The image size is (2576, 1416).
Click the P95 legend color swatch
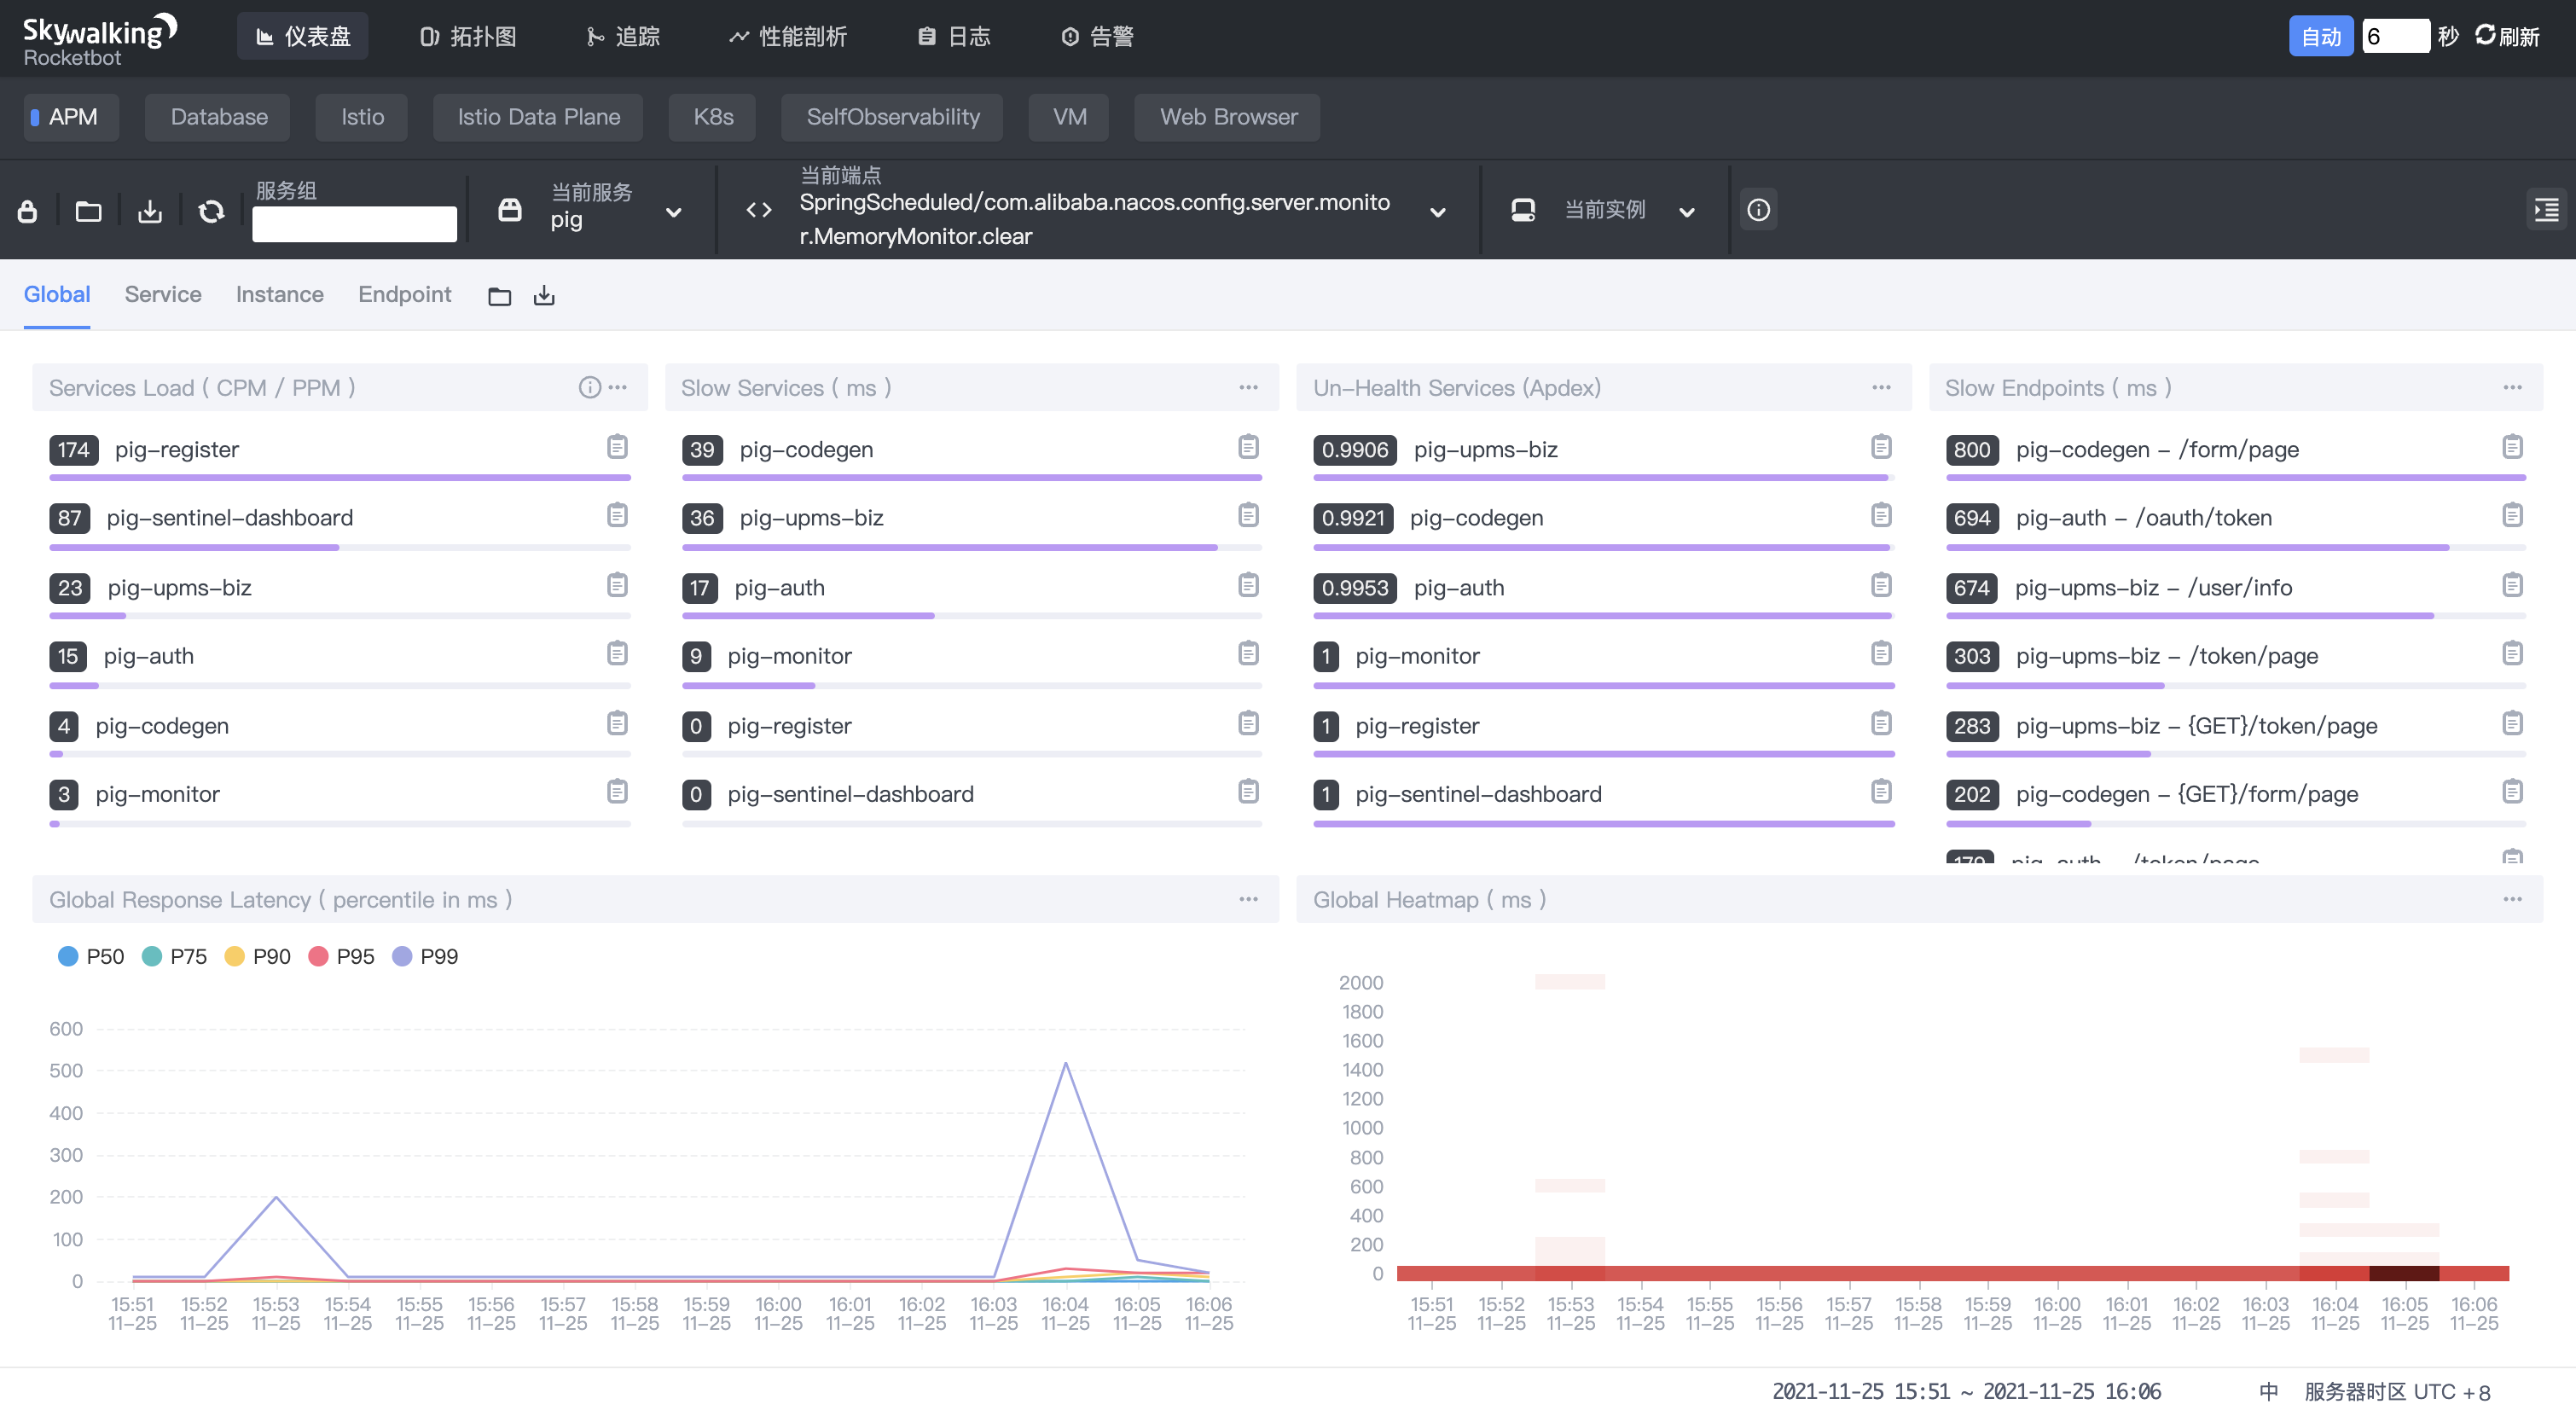[319, 956]
